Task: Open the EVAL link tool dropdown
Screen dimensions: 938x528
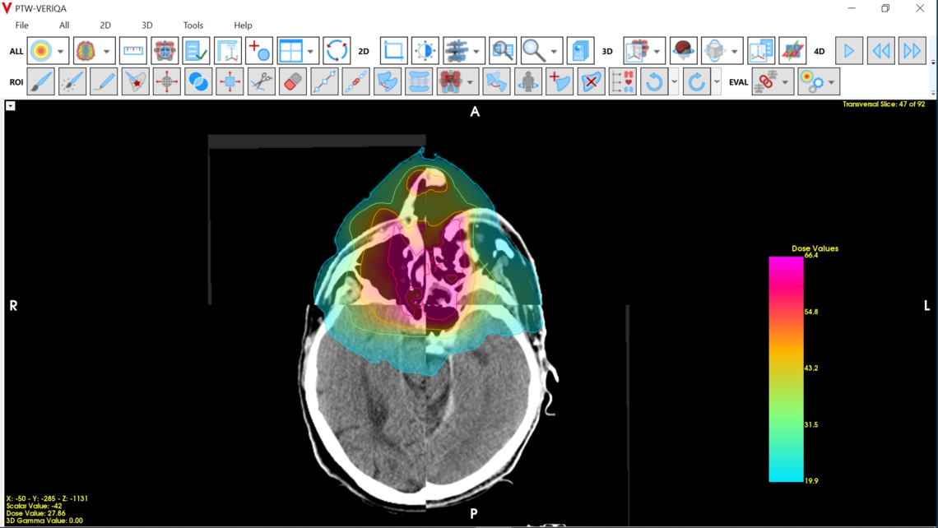Action: (783, 81)
